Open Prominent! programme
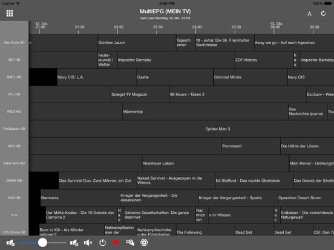Screen dimensions: 334x250 tap(251, 146)
